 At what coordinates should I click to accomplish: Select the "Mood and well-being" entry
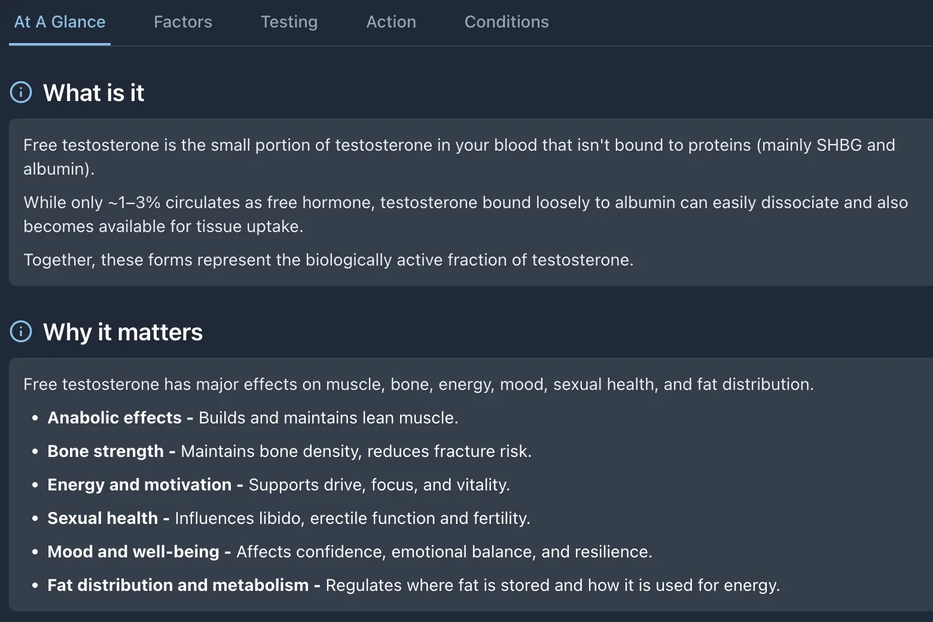tap(350, 551)
